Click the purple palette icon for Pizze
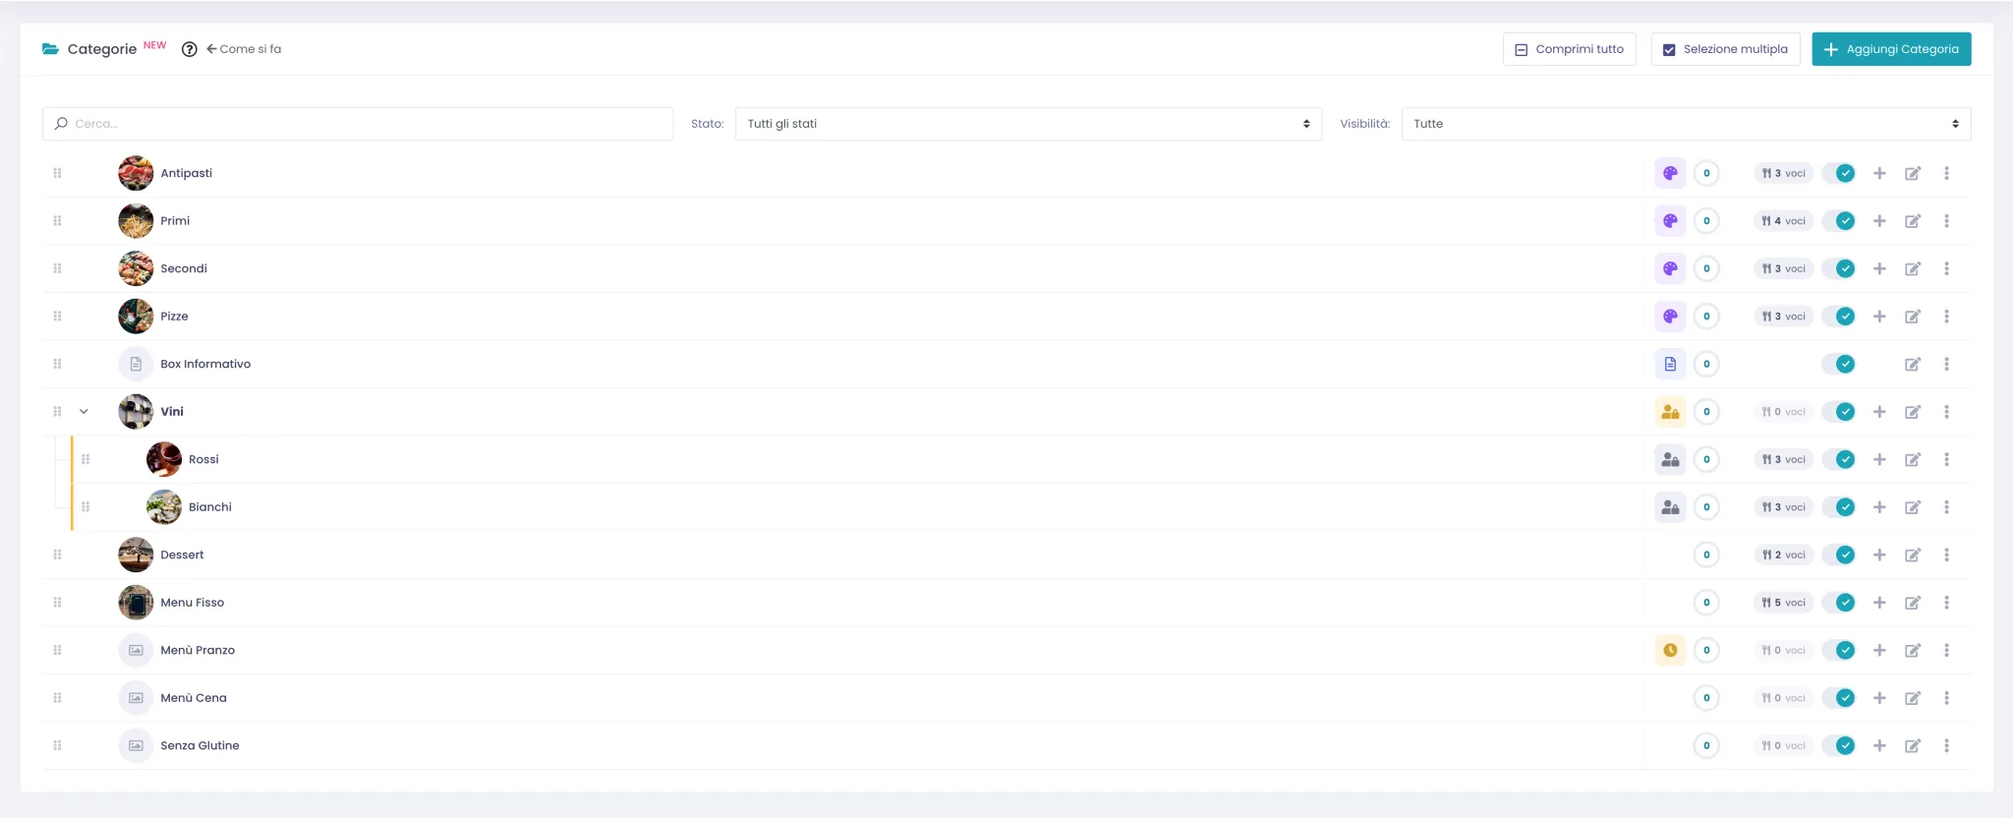The height and width of the screenshot is (818, 2013). [x=1670, y=317]
